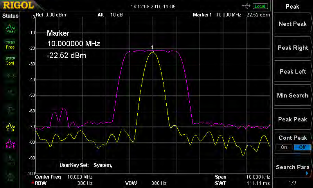Click the UserKey Set: System, message

click(x=86, y=165)
